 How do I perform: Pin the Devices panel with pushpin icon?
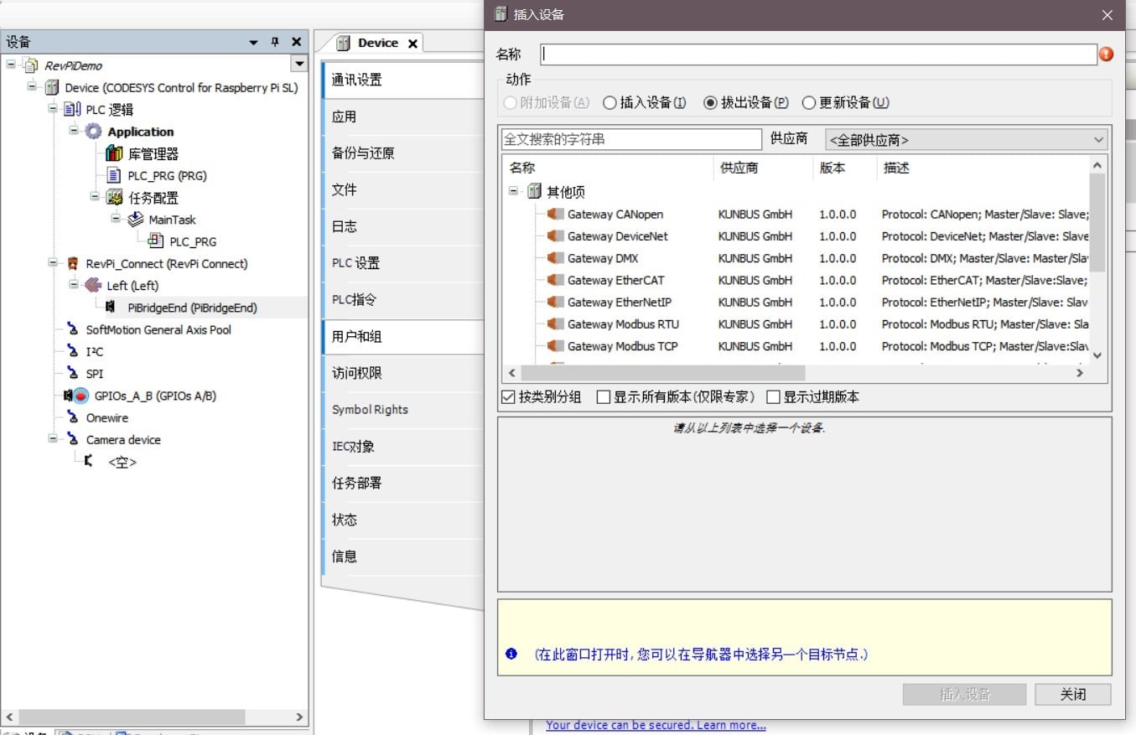pyautogui.click(x=274, y=42)
